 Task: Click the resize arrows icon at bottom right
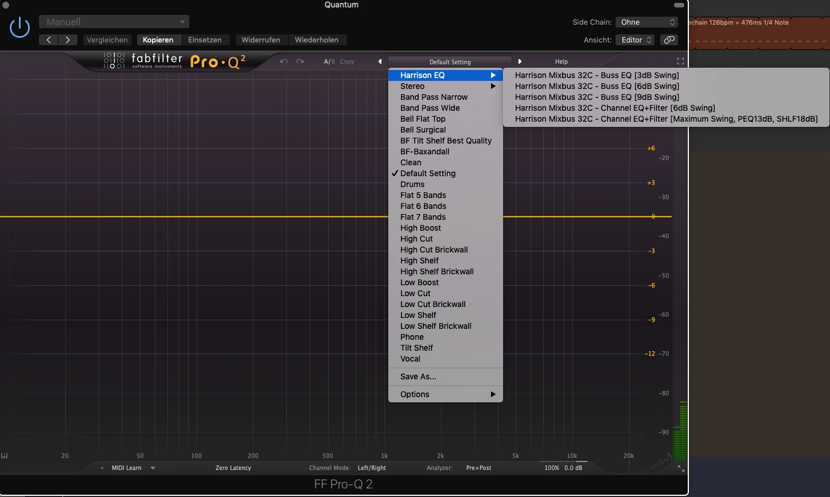coord(681,468)
